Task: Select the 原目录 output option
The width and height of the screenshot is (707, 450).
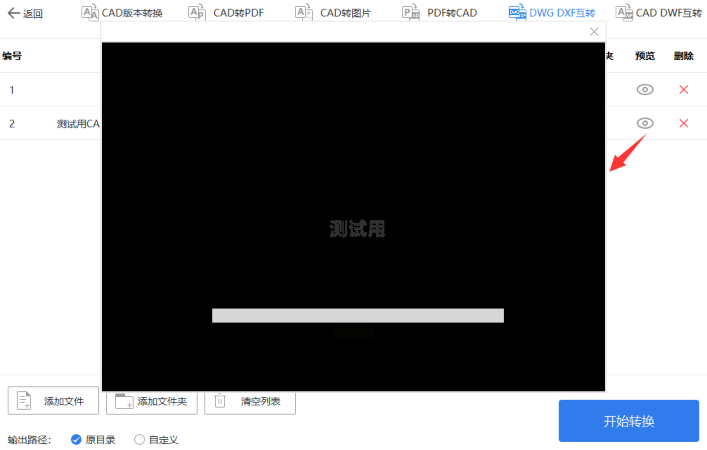Action: click(76, 439)
